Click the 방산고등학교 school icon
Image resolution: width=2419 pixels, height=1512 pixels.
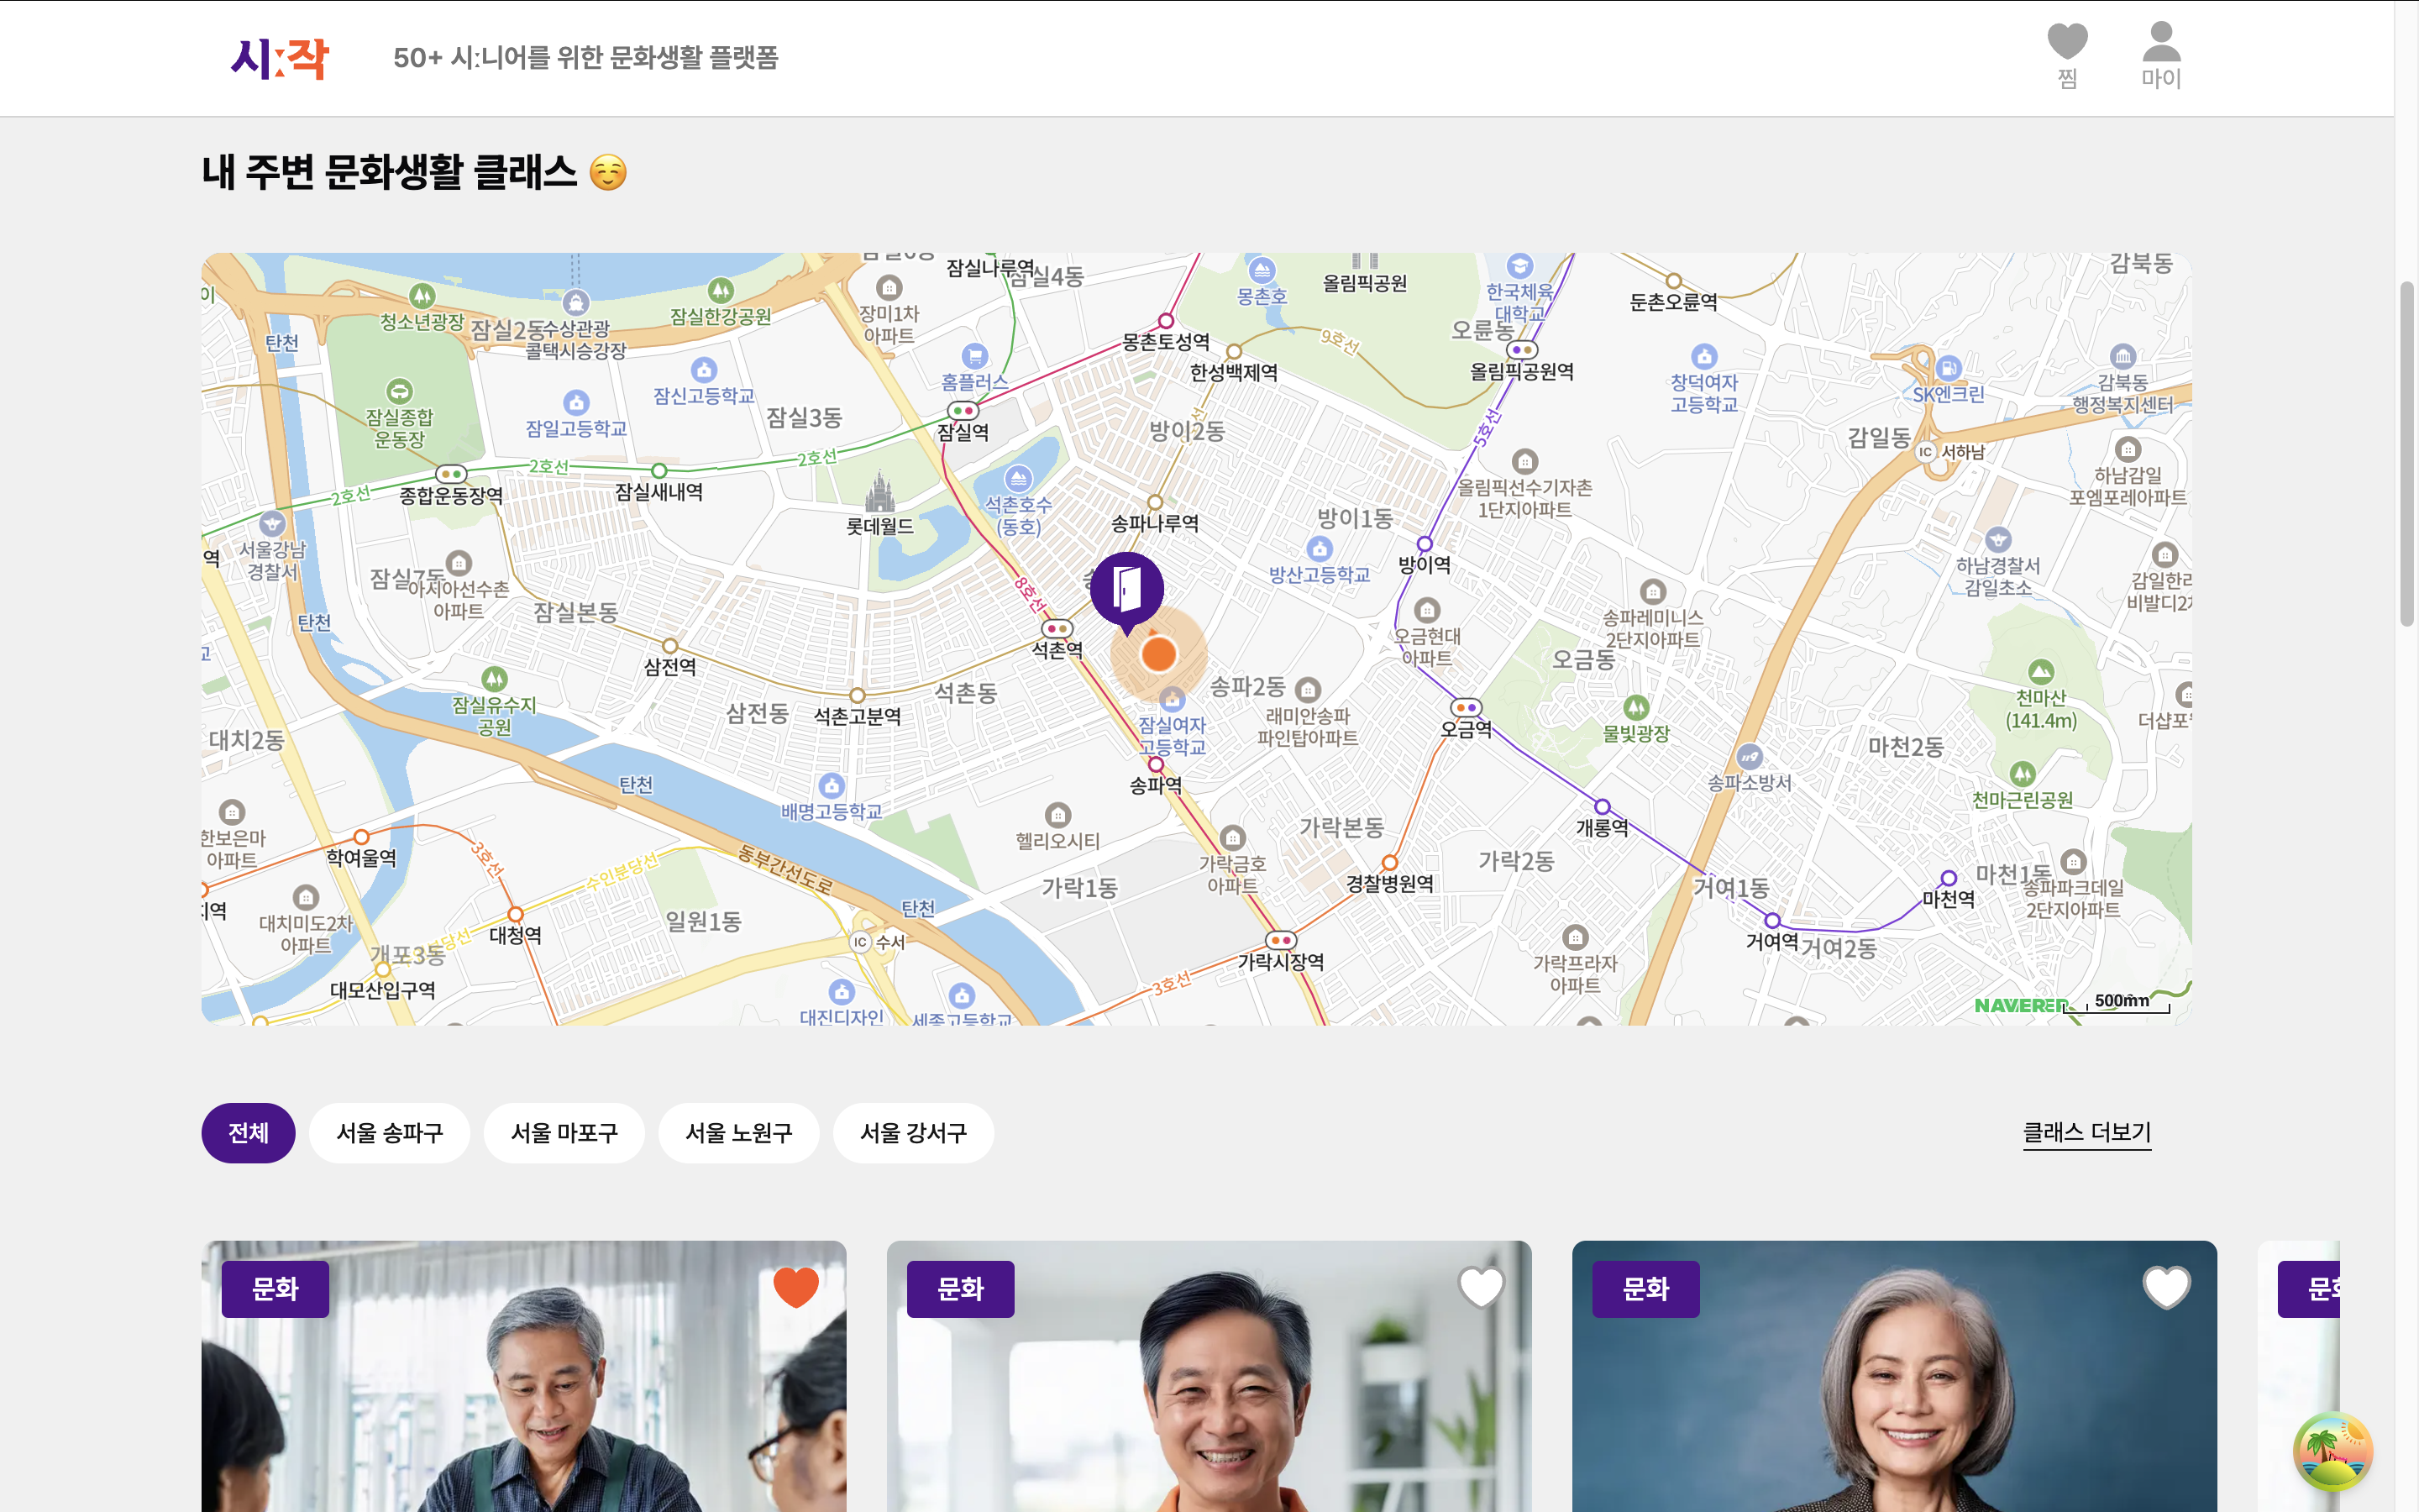(1320, 548)
